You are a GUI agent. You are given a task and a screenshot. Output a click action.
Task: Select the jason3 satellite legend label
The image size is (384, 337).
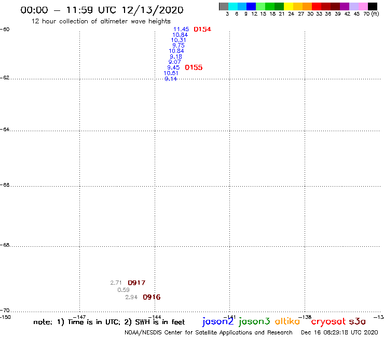coord(254,321)
